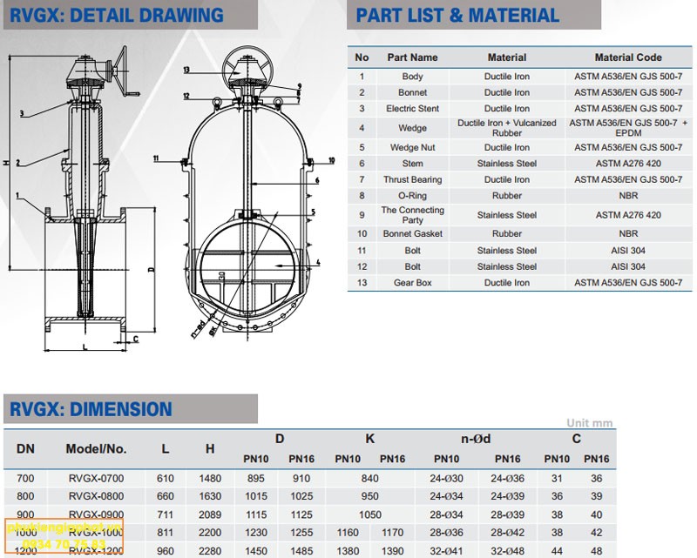Select the 'RVGX-0800' model cell
Screen dimensions: 697x558
tap(96, 496)
